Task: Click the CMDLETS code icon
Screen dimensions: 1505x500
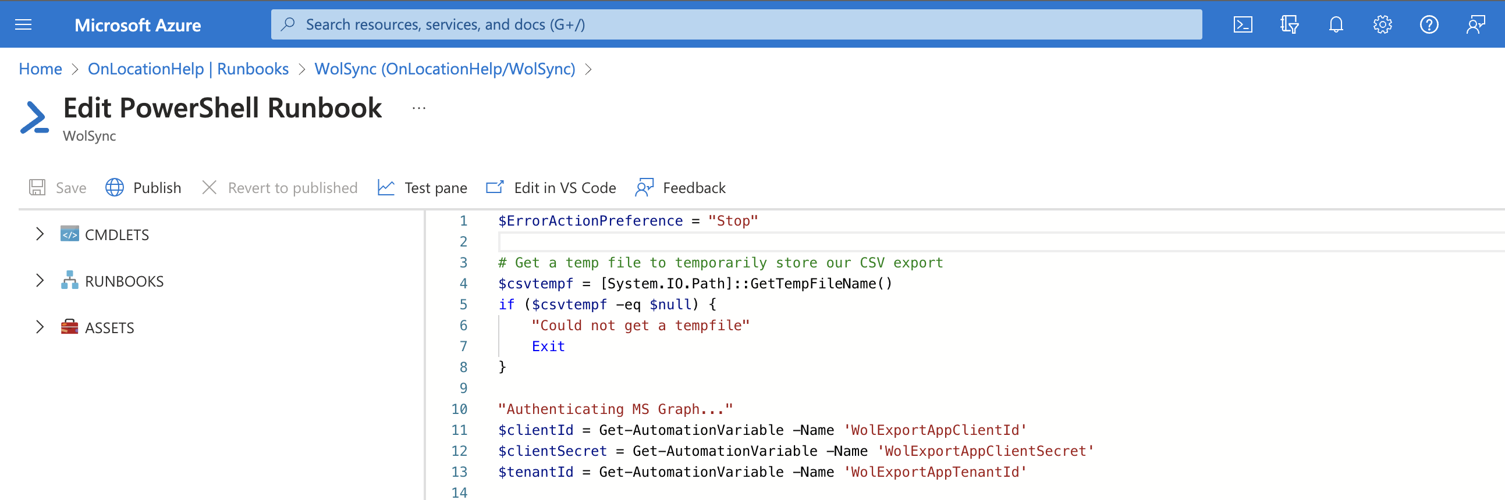Action: pos(69,234)
